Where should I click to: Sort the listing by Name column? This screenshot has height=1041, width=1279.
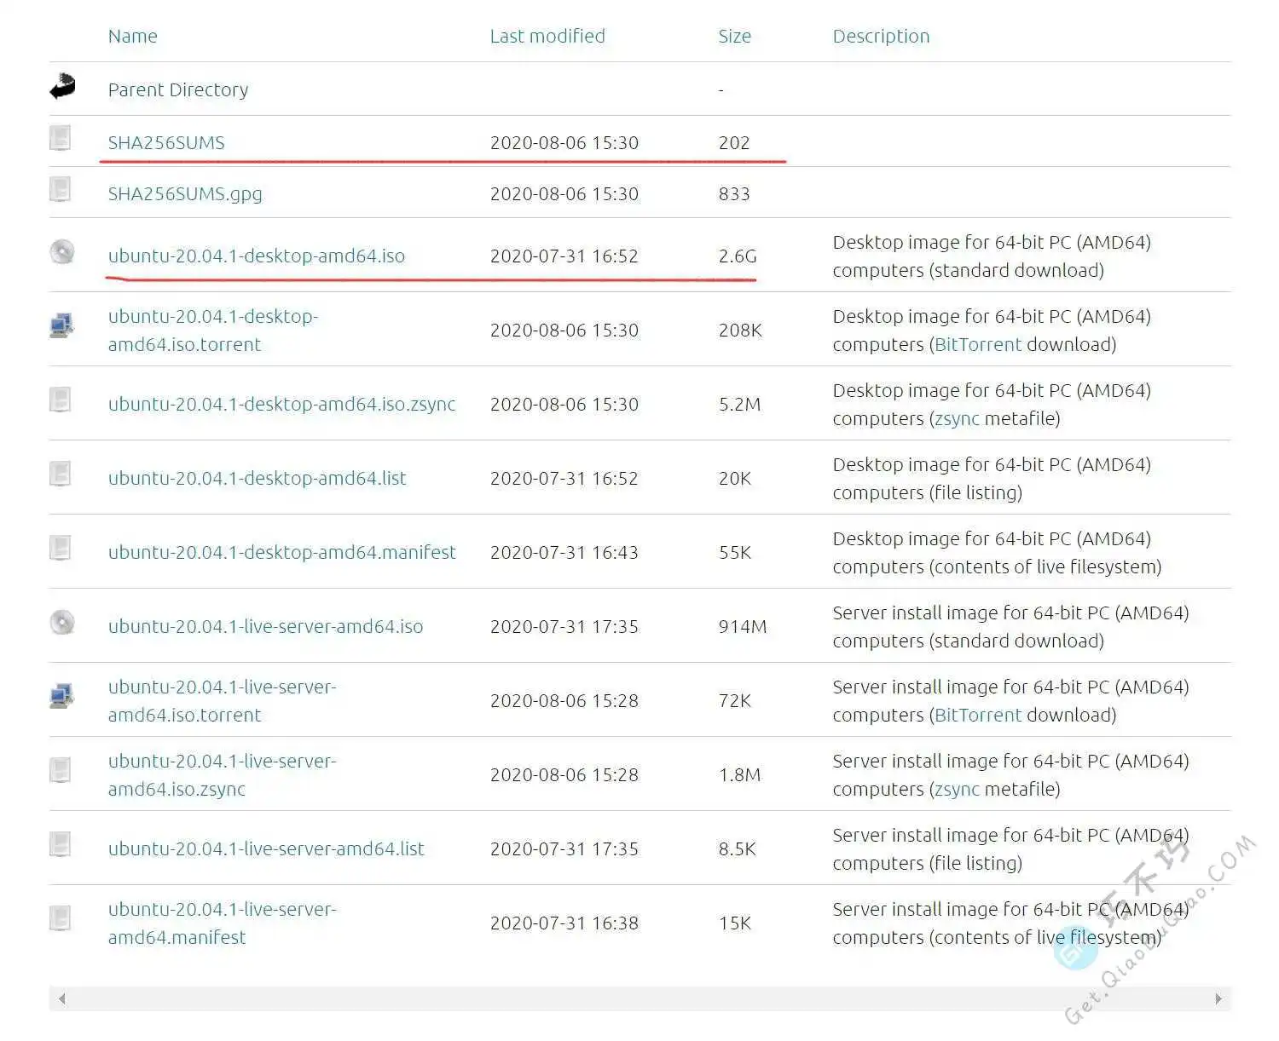click(x=133, y=36)
